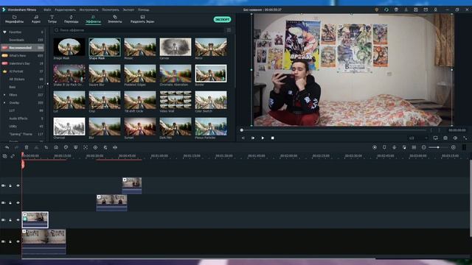Click the green ЭКСПОРТ button
Viewport: 472px width, 265px height.
pos(222,19)
